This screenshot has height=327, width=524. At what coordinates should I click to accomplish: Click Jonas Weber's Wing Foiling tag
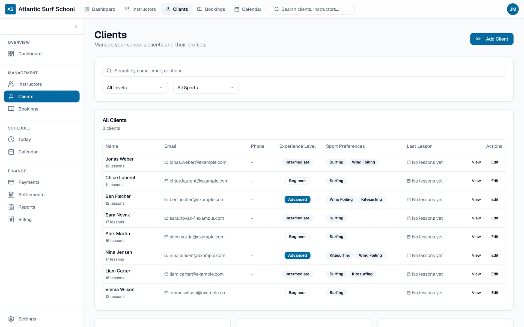[x=363, y=162]
